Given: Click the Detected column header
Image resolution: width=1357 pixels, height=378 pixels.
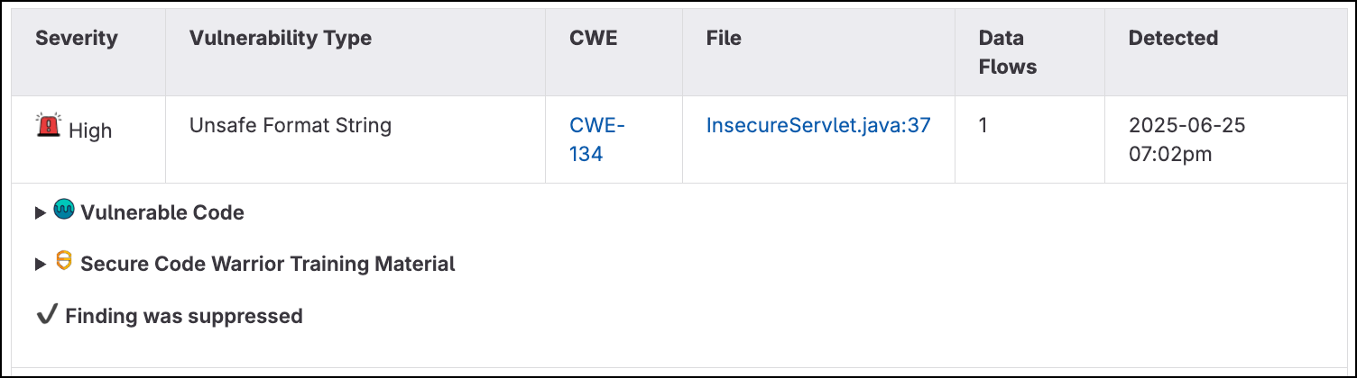Looking at the screenshot, I should 1173,39.
